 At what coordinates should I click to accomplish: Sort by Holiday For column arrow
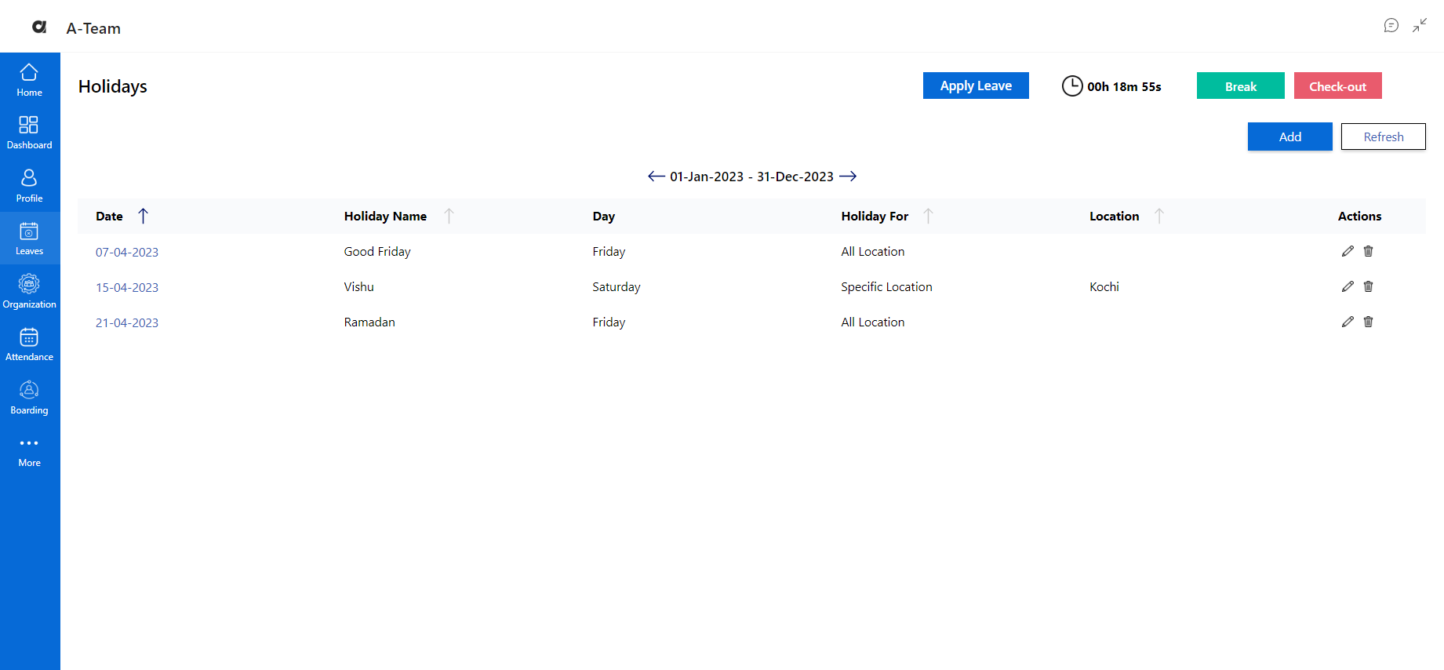point(928,216)
